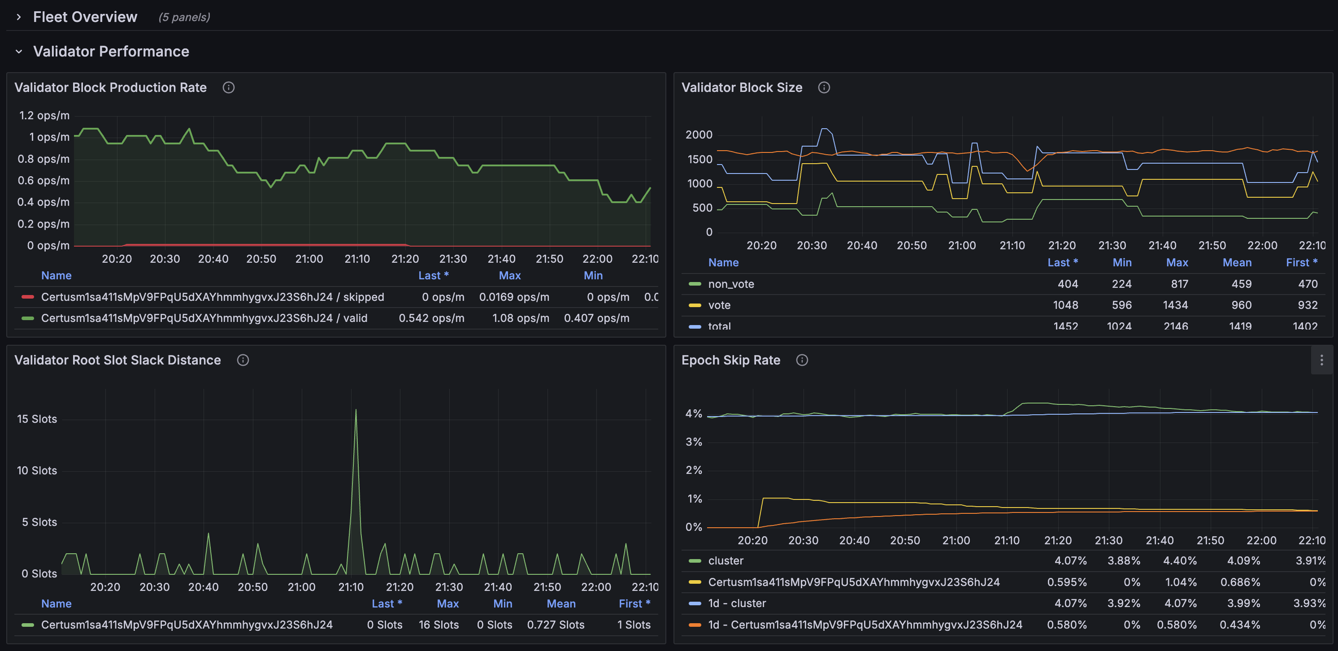Sort Block Size legend by Name
The width and height of the screenshot is (1338, 651).
point(723,262)
